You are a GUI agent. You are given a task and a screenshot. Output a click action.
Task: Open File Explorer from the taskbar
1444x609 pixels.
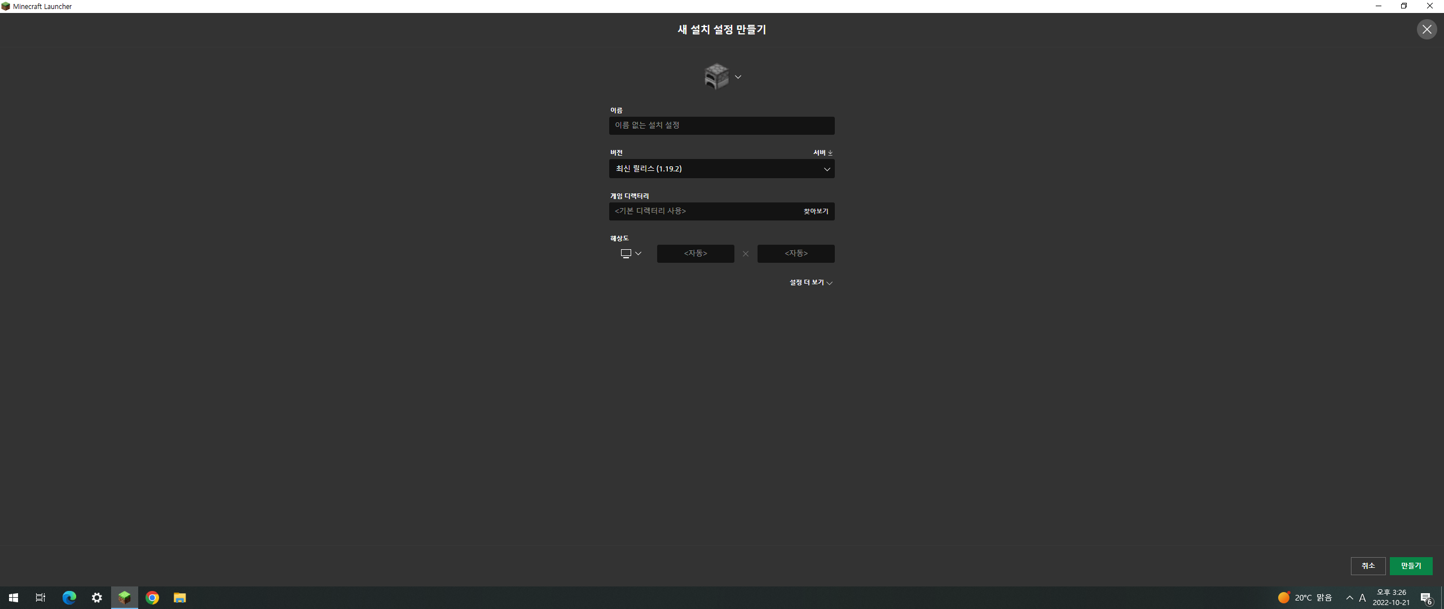coord(179,597)
